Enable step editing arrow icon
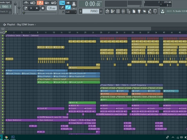The image size is (187, 140). 68,3
